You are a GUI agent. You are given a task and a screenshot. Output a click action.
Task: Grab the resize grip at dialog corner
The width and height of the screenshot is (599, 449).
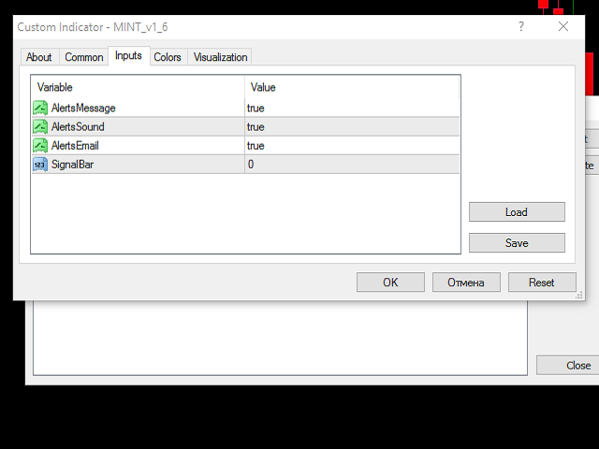[579, 296]
